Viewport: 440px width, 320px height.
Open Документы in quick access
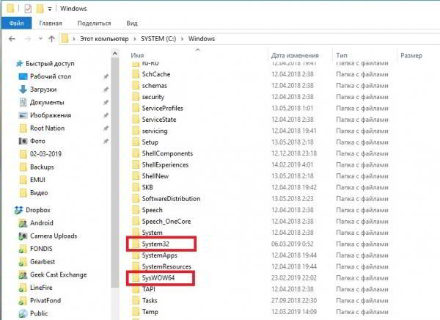point(47,102)
